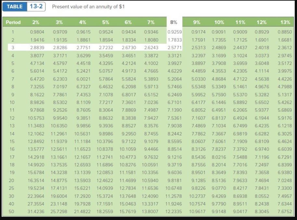297x220 pixels.
Task: Click the highlighted 8% column header
Action: click(x=174, y=22)
